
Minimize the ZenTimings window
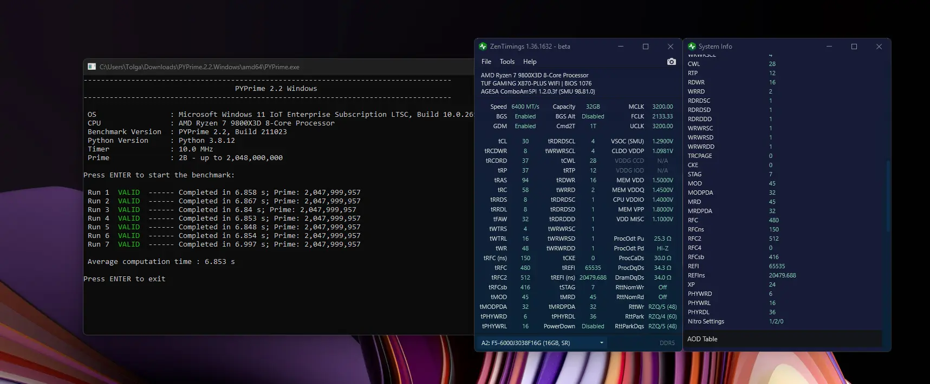pos(621,47)
